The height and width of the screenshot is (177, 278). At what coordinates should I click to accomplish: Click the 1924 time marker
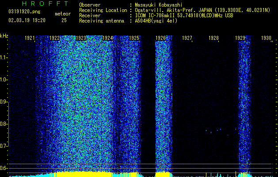click(x=107, y=38)
